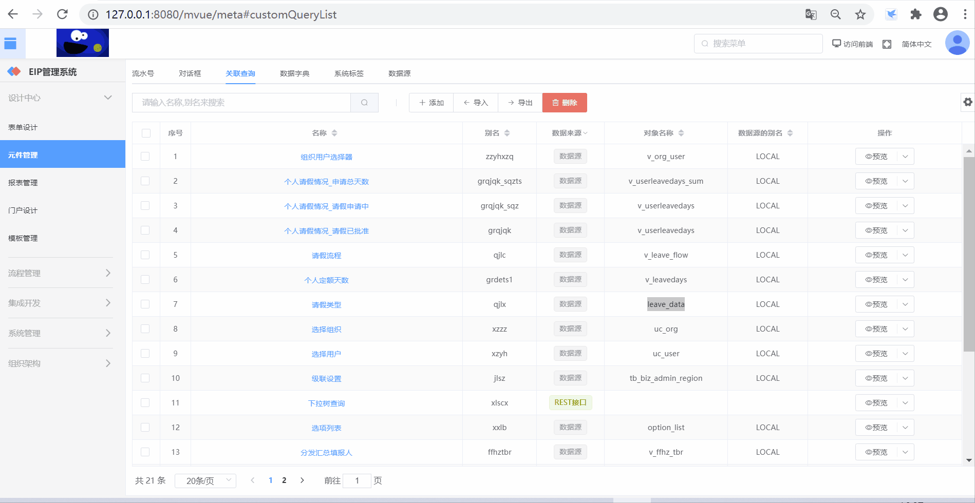
Task: Open the table column settings gear
Action: pos(968,102)
